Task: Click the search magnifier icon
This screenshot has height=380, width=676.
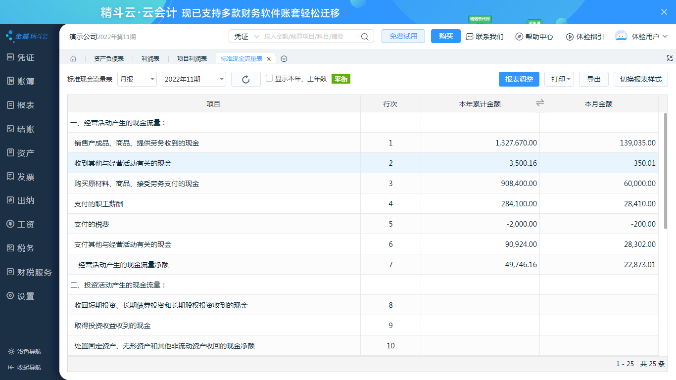Action: click(365, 37)
